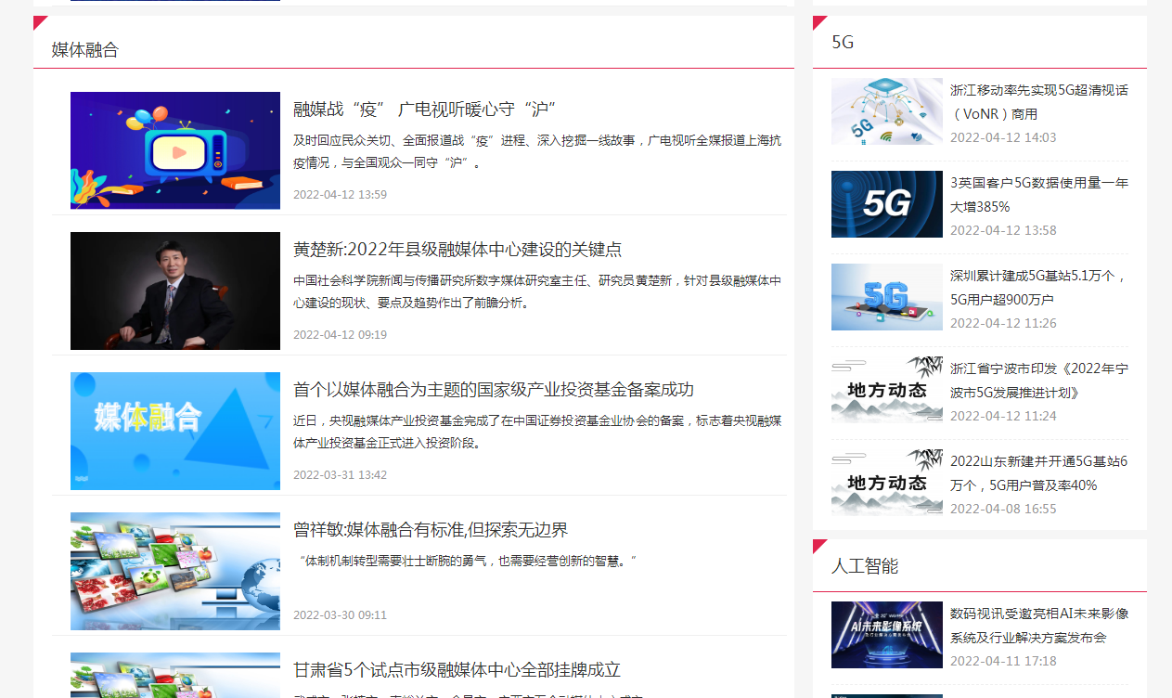Open 浙江移动率先实现5G超清视话（VoNR）商用
This screenshot has height=698, width=1172.
click(1039, 102)
